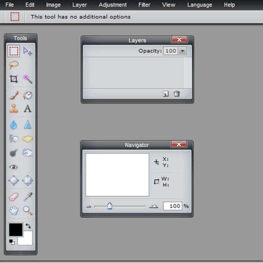Select the Clone Stamp tool
The image size is (263, 263).
(14, 108)
